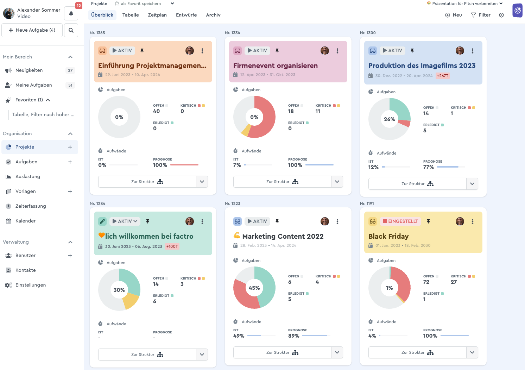Switch to the Zeitplan tab

tap(157, 15)
